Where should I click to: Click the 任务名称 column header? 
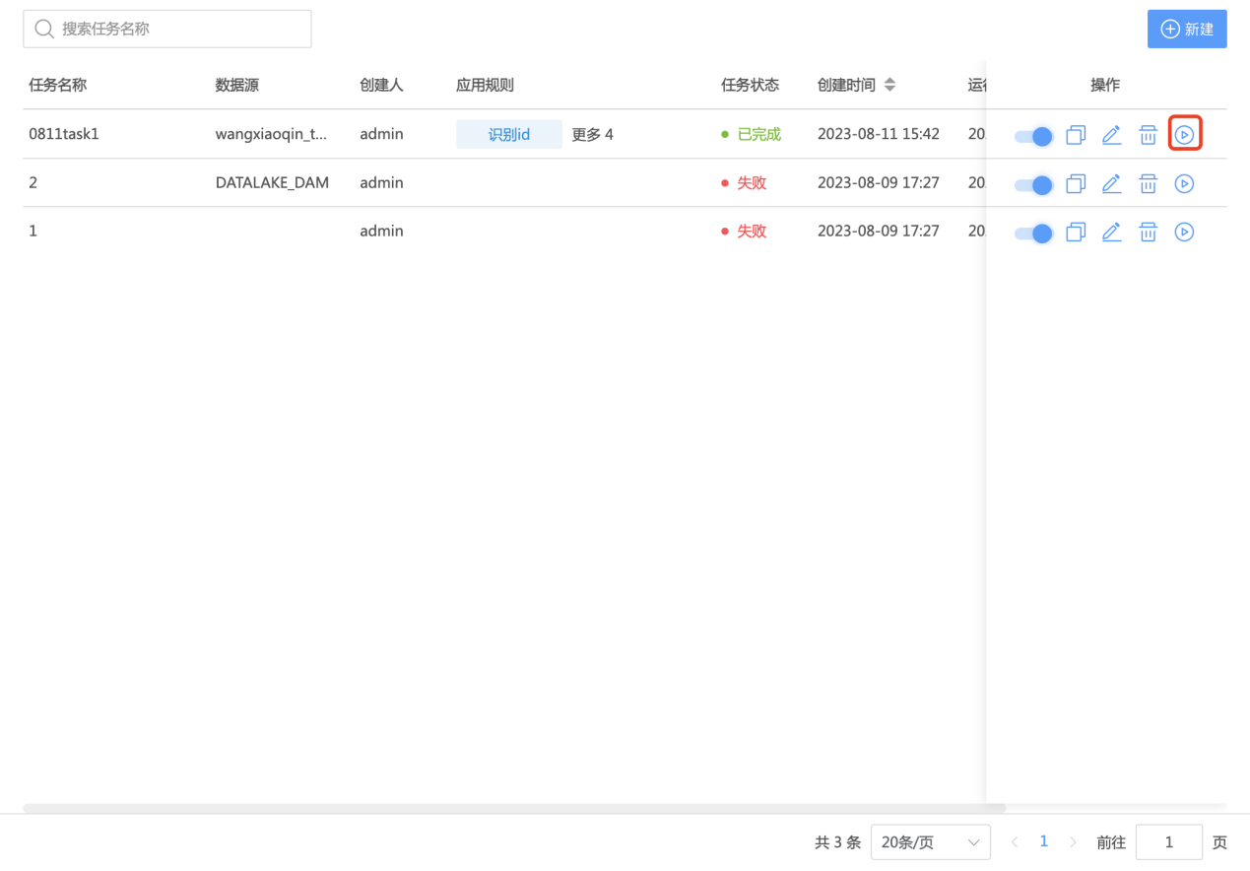click(x=58, y=85)
